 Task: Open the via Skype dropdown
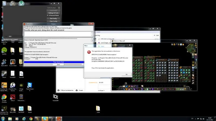point(101,91)
